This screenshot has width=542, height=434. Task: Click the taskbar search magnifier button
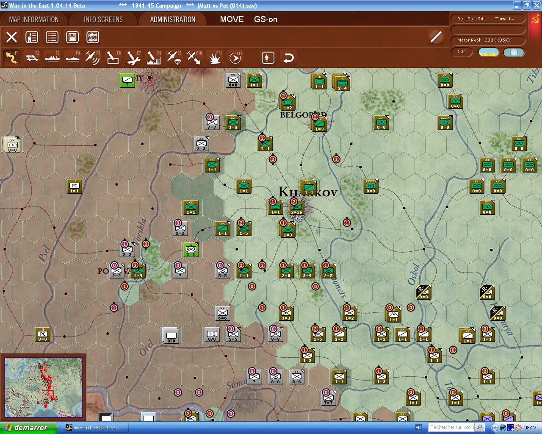point(480,427)
